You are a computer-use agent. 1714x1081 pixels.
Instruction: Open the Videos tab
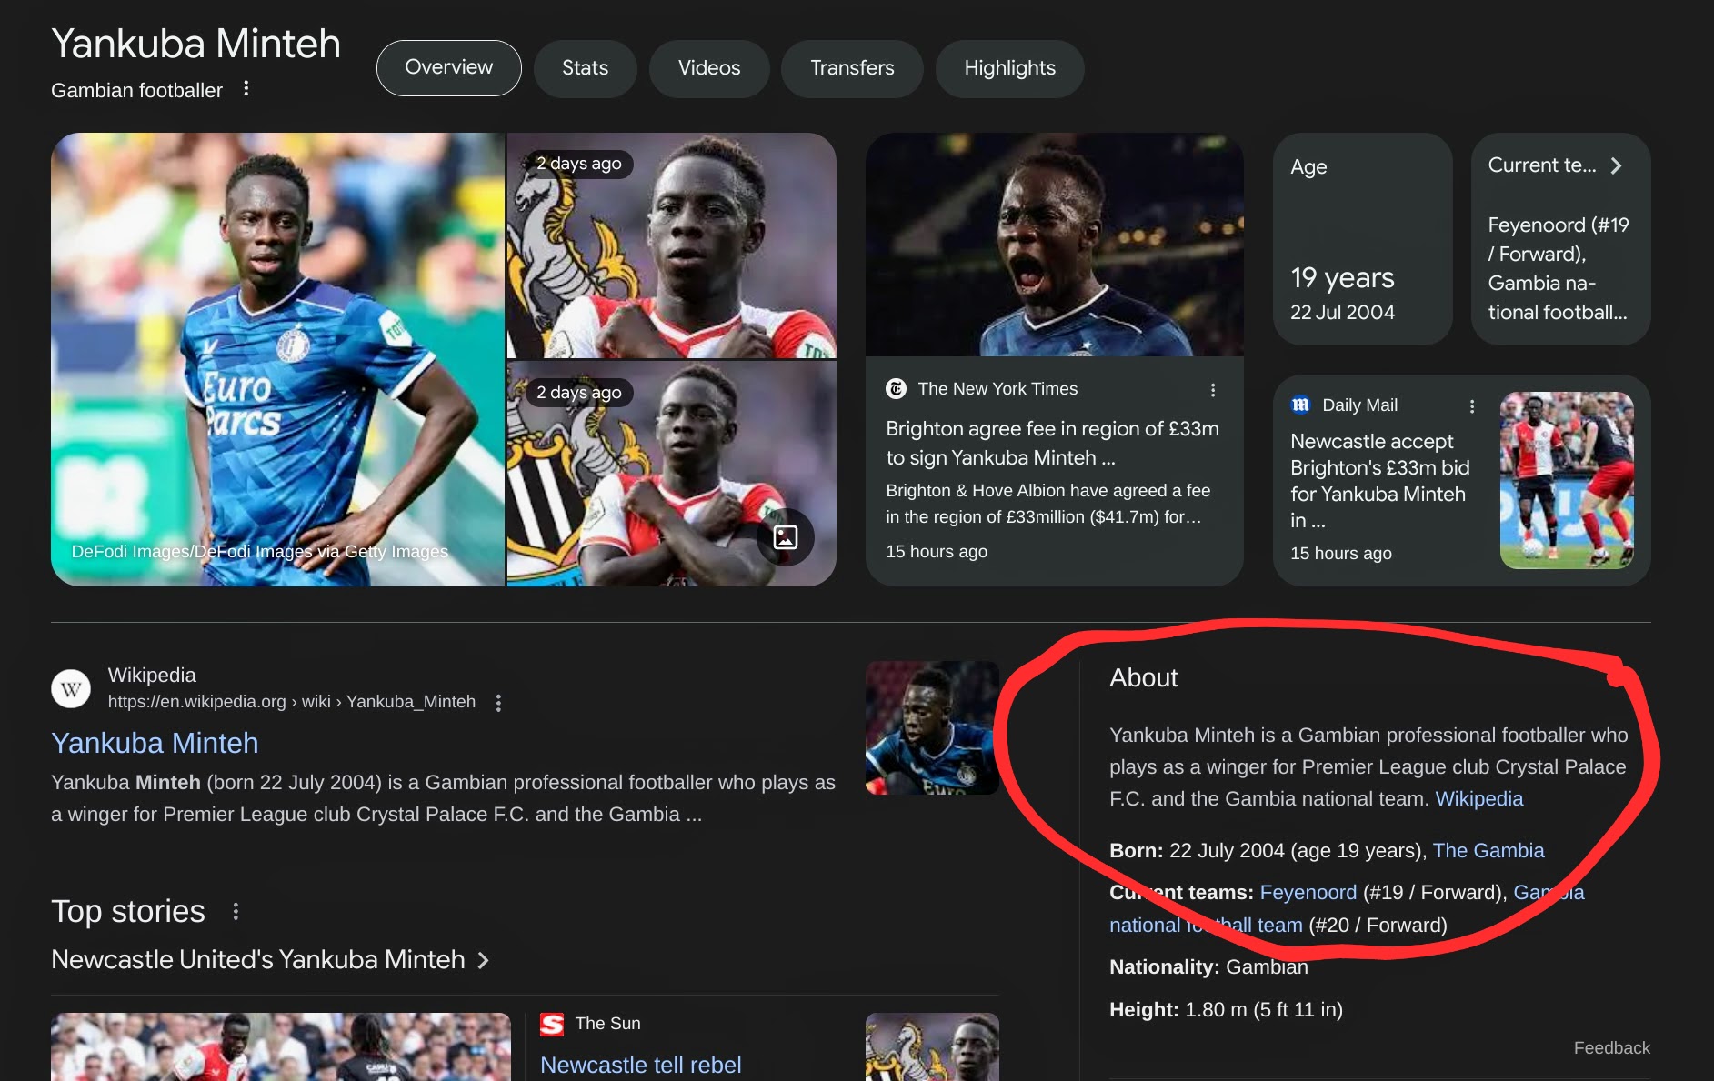tap(709, 68)
